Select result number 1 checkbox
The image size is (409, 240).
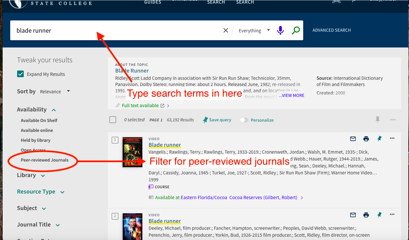[x=115, y=140]
